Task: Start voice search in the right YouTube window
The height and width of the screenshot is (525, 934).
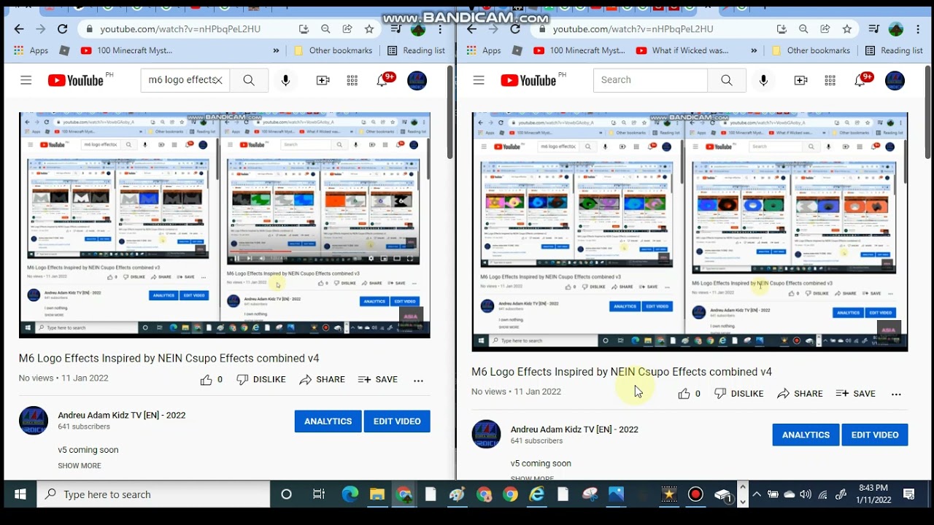Action: point(763,80)
